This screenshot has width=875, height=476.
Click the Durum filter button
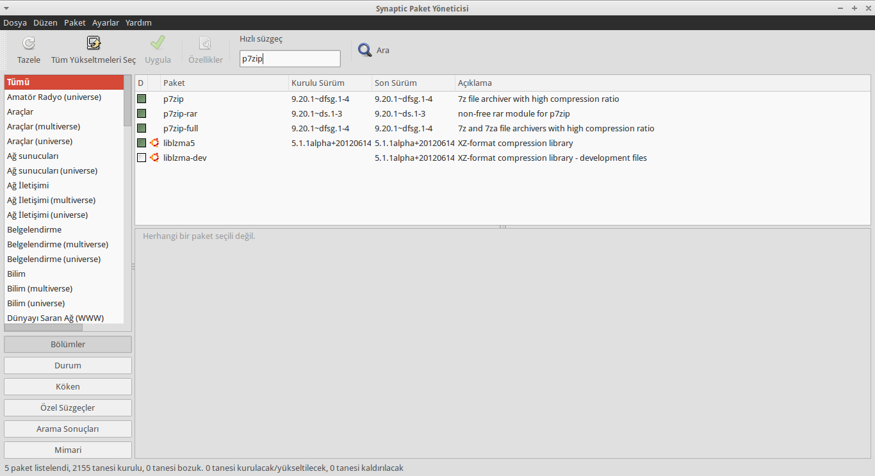pyautogui.click(x=68, y=366)
